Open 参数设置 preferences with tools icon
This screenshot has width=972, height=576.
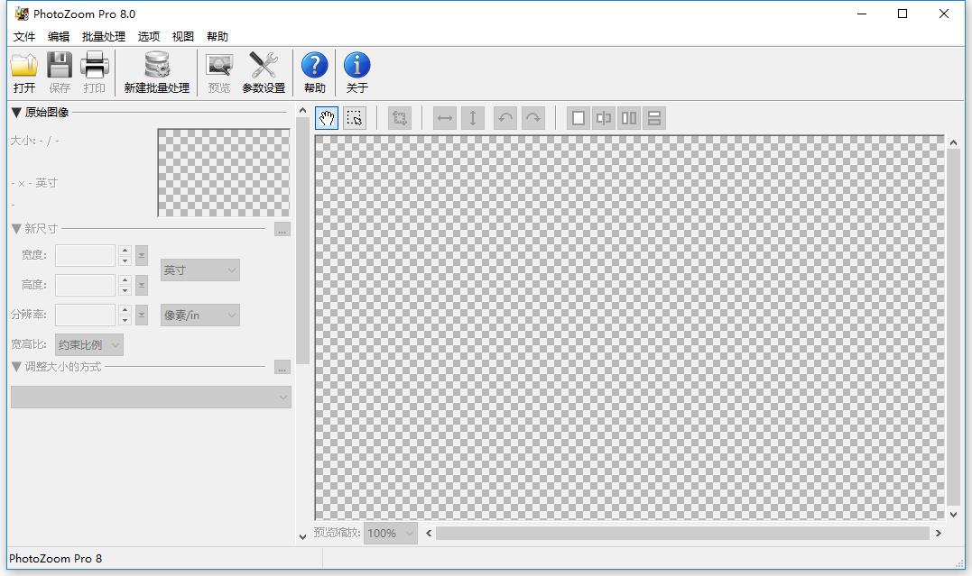(264, 73)
